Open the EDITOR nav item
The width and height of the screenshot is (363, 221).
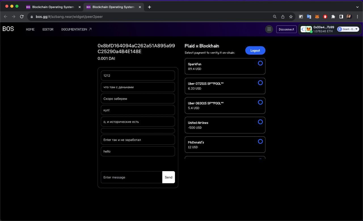(48, 29)
